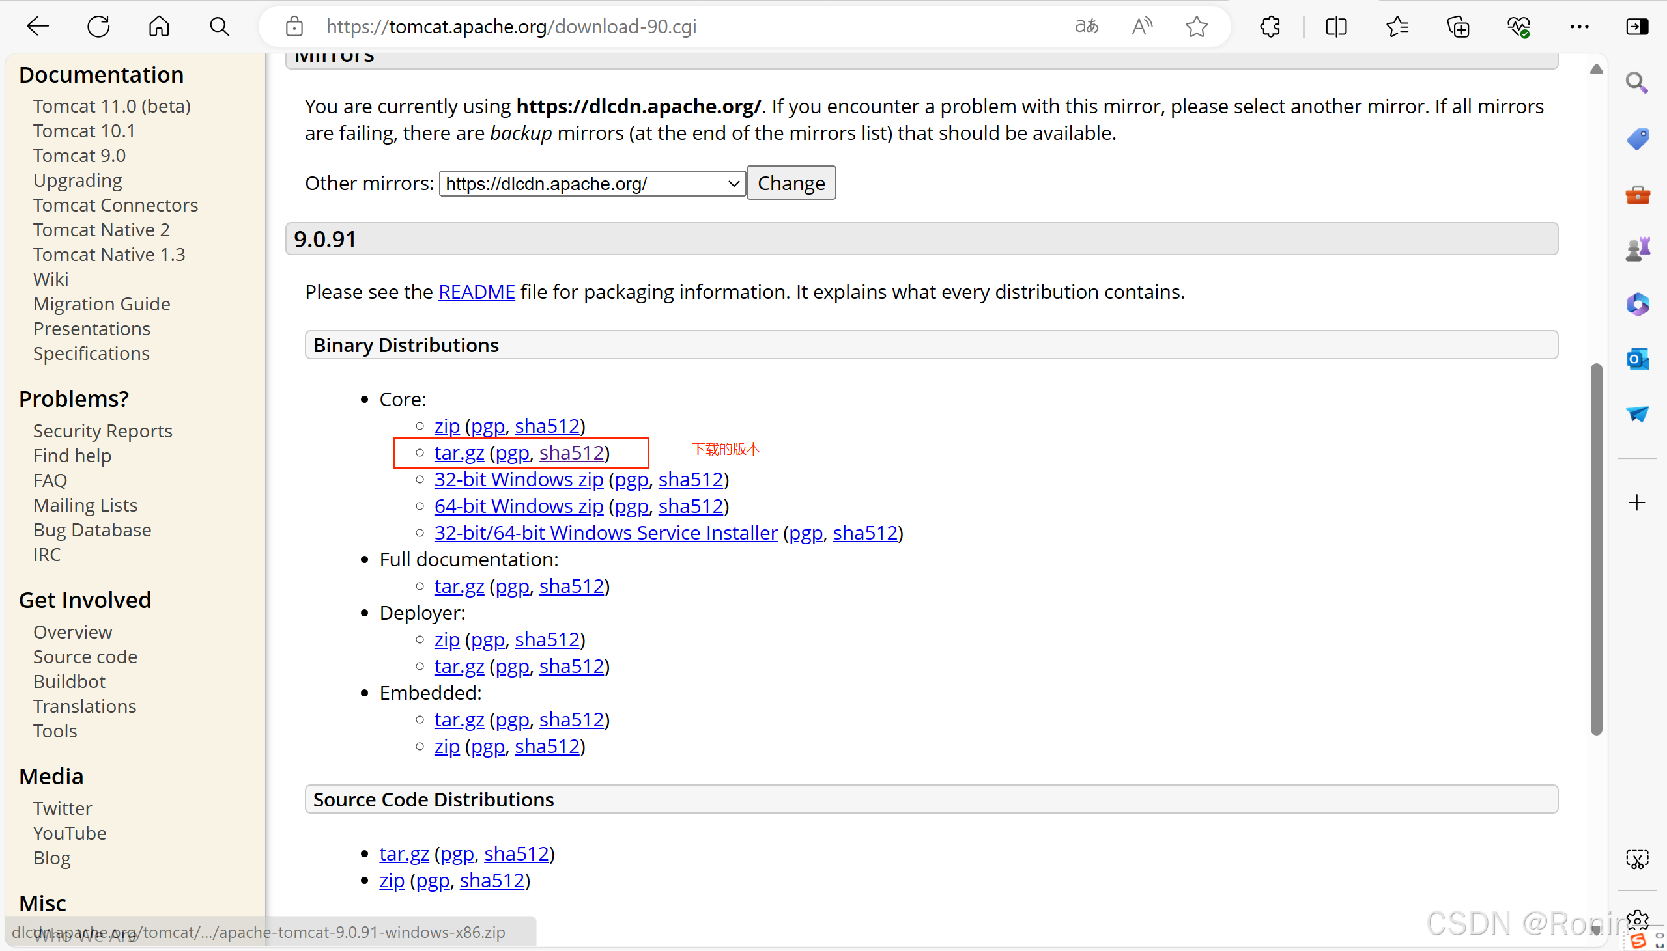Screen dimensions: 1667x951
Task: Click the Change mirror button
Action: coord(791,183)
